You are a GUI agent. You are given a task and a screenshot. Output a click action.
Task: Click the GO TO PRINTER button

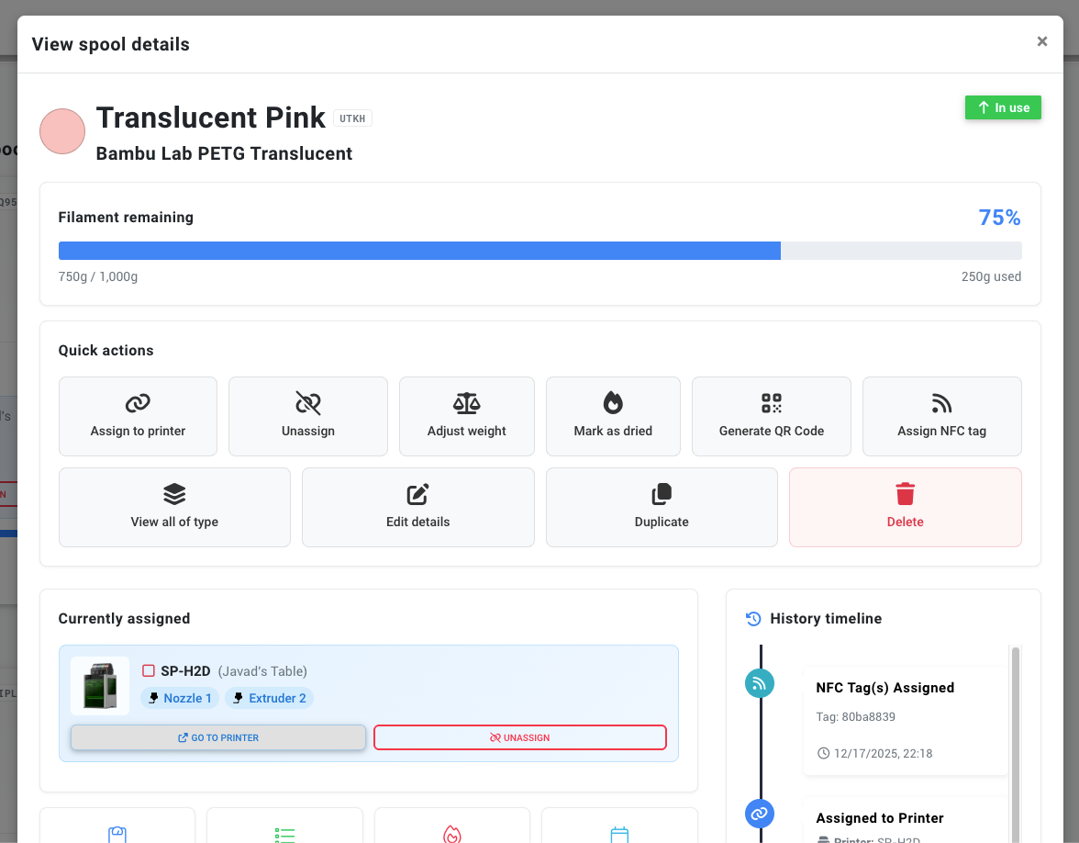218,737
